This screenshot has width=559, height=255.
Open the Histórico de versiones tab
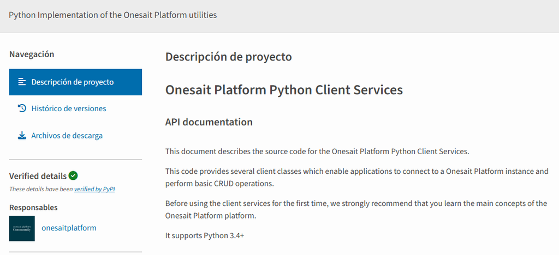68,108
